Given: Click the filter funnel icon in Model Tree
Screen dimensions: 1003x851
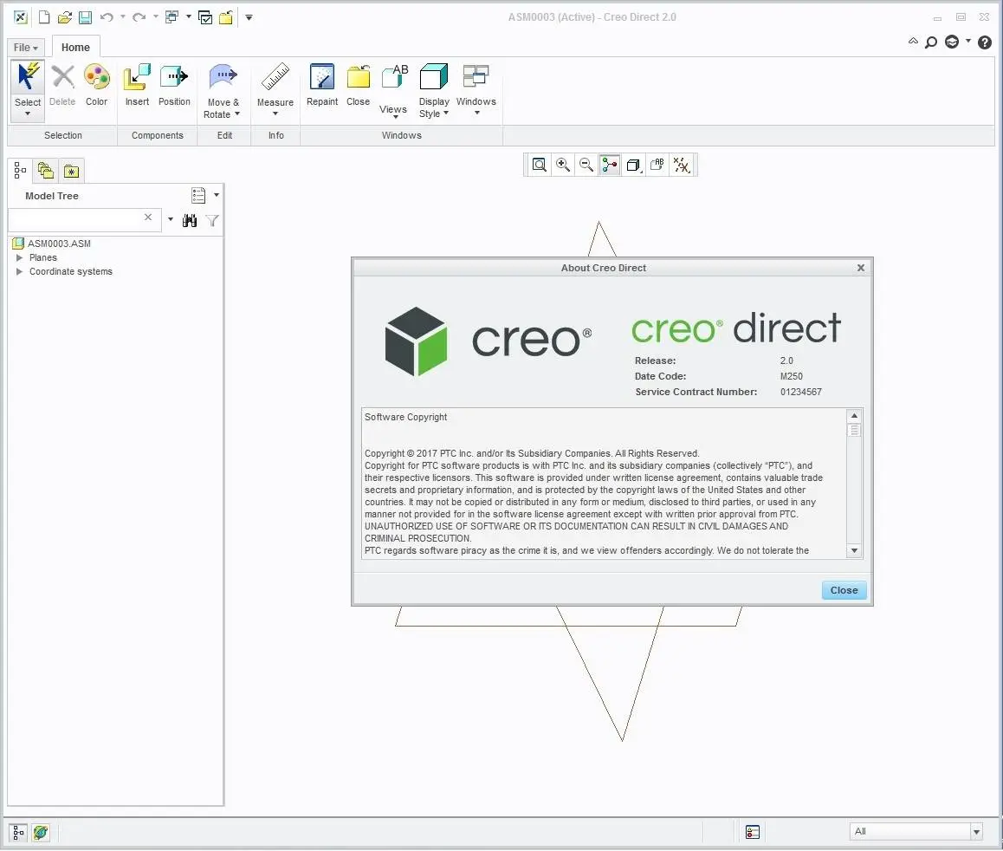Looking at the screenshot, I should tap(212, 221).
